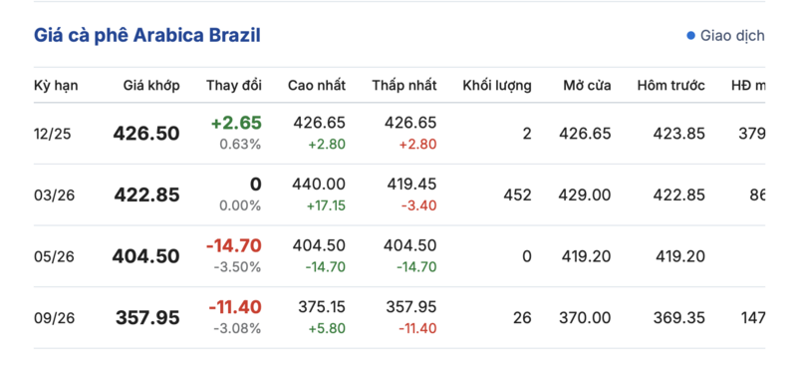Click the 426.50 matched price

(146, 134)
